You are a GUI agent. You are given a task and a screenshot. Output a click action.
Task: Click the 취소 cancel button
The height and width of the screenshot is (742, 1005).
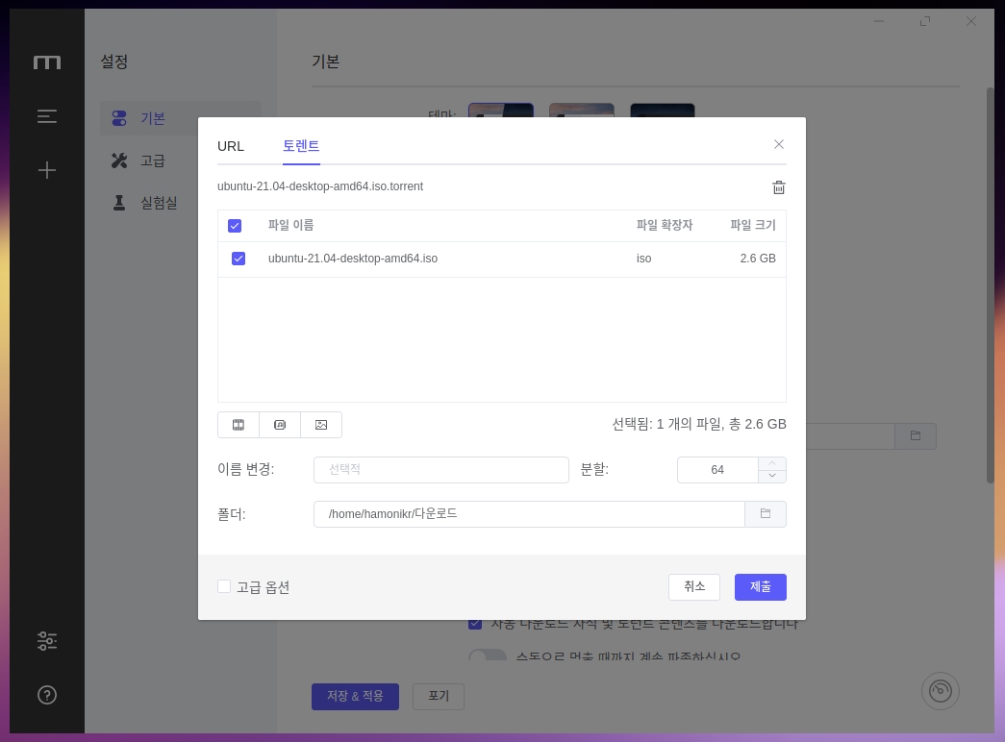694,587
